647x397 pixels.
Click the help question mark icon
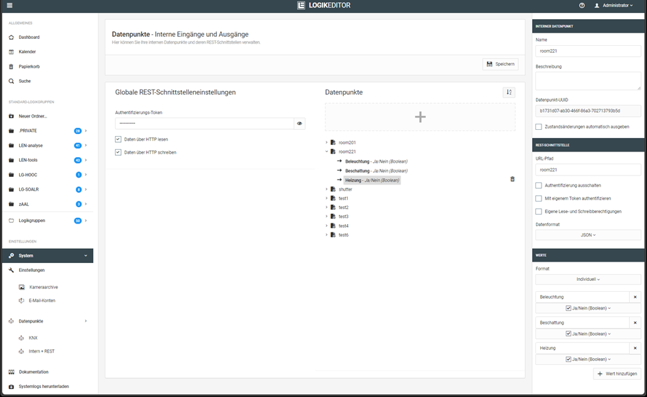coord(582,5)
